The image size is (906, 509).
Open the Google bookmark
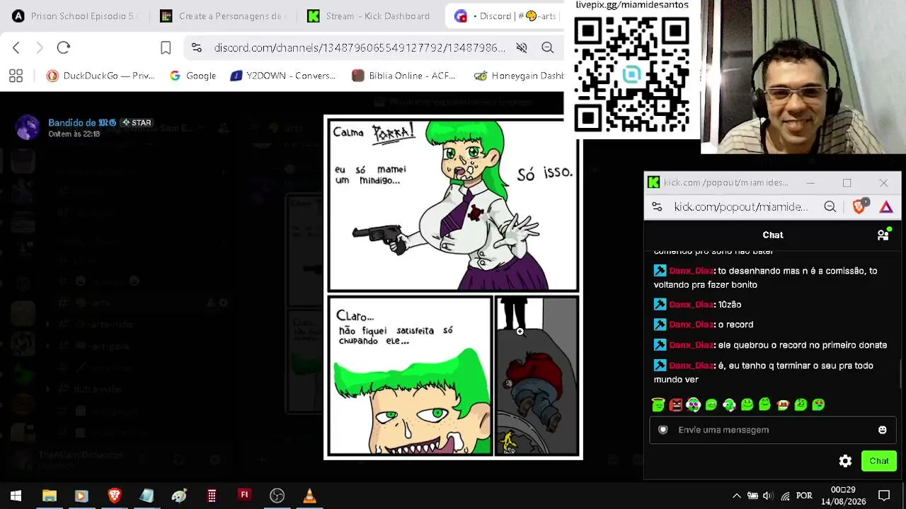coord(193,76)
